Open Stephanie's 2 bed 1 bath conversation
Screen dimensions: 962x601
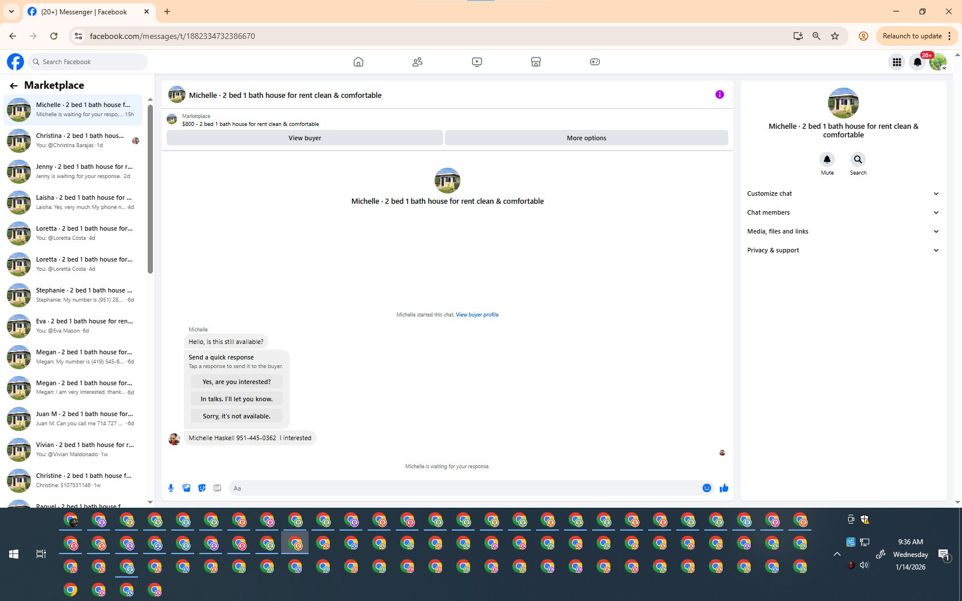point(73,295)
